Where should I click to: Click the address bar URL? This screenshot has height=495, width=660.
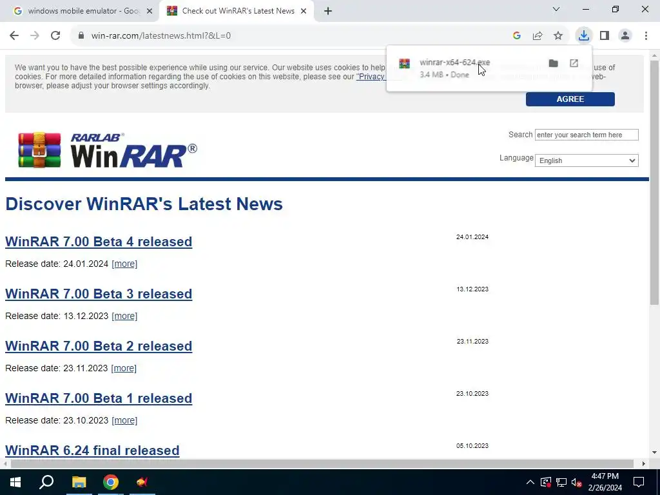160,36
